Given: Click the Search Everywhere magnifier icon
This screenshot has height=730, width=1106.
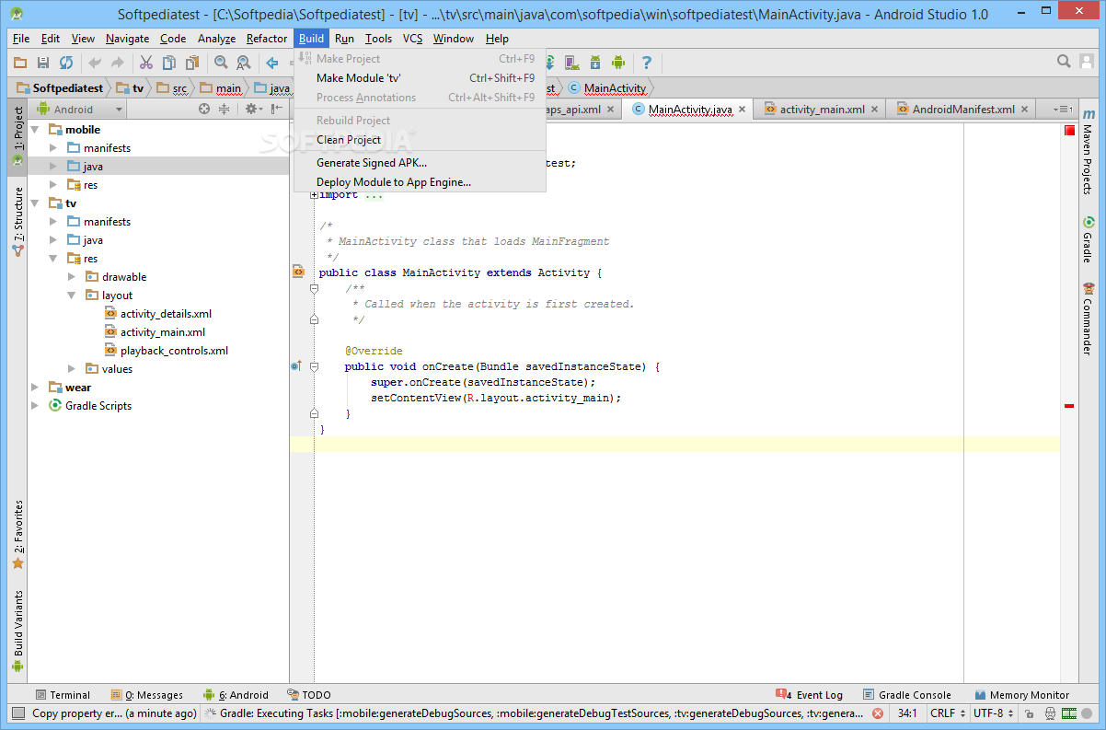Looking at the screenshot, I should [x=1064, y=62].
